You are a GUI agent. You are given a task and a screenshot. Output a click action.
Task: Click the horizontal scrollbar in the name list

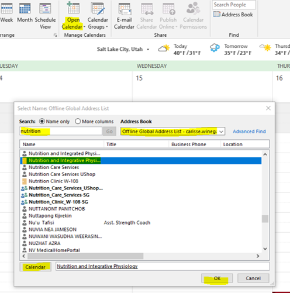[140, 256]
